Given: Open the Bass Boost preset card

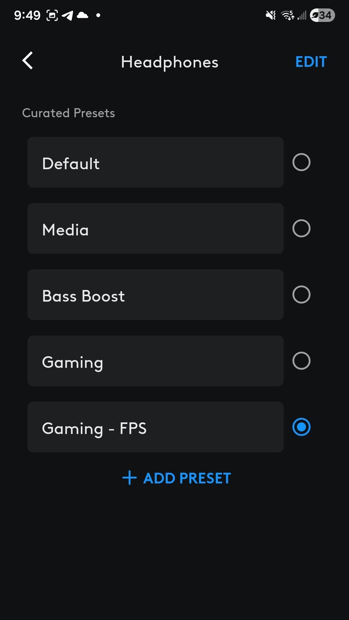Looking at the screenshot, I should (155, 294).
